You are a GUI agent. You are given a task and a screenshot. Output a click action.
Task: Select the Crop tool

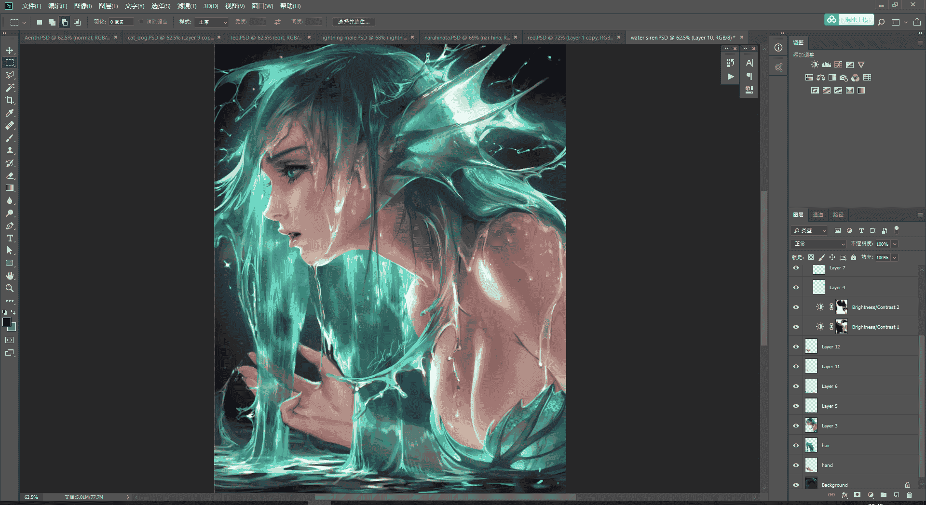pyautogui.click(x=10, y=100)
